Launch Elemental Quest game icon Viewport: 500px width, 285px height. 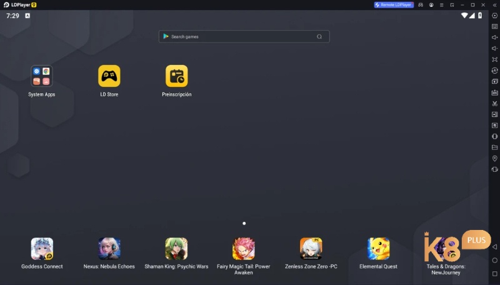click(378, 249)
